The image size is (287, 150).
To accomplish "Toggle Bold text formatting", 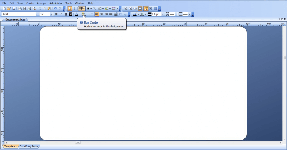I will (x=56, y=14).
